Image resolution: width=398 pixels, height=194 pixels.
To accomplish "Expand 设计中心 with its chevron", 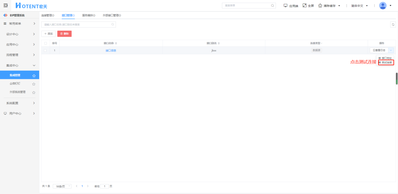I will click(34, 34).
